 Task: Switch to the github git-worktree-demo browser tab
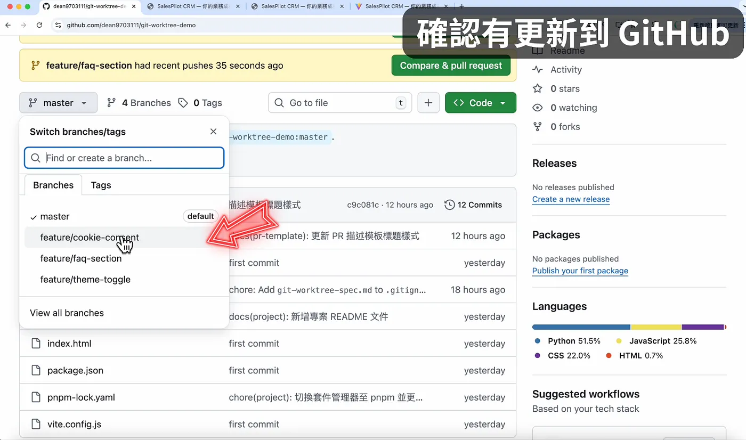89,6
